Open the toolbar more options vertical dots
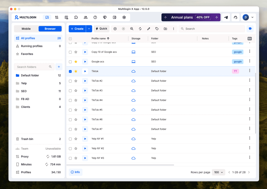This screenshot has width=267, height=189. click(173, 29)
